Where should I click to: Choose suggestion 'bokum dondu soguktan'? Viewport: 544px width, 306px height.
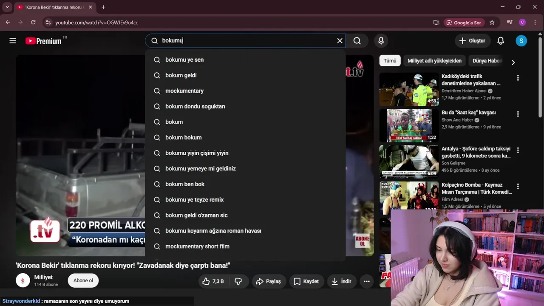245,106
